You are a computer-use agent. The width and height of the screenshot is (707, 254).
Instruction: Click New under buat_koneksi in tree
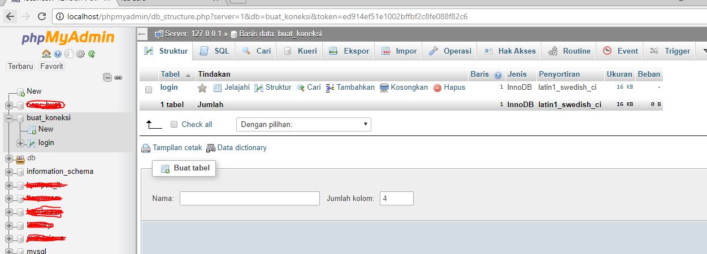pyautogui.click(x=46, y=129)
